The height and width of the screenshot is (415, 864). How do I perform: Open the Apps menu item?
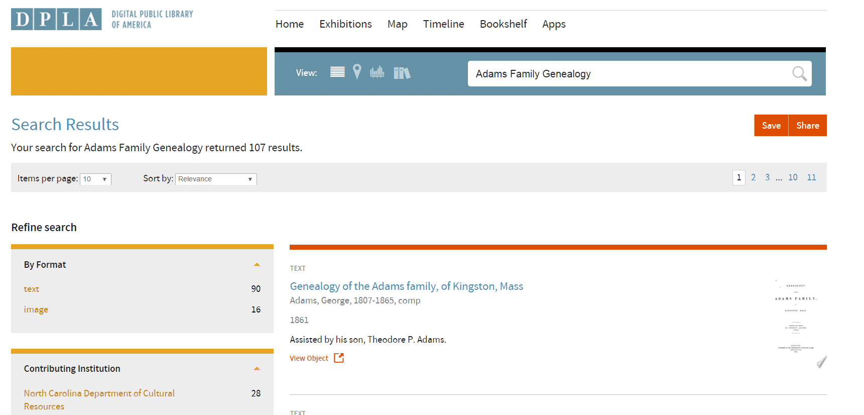click(x=554, y=24)
